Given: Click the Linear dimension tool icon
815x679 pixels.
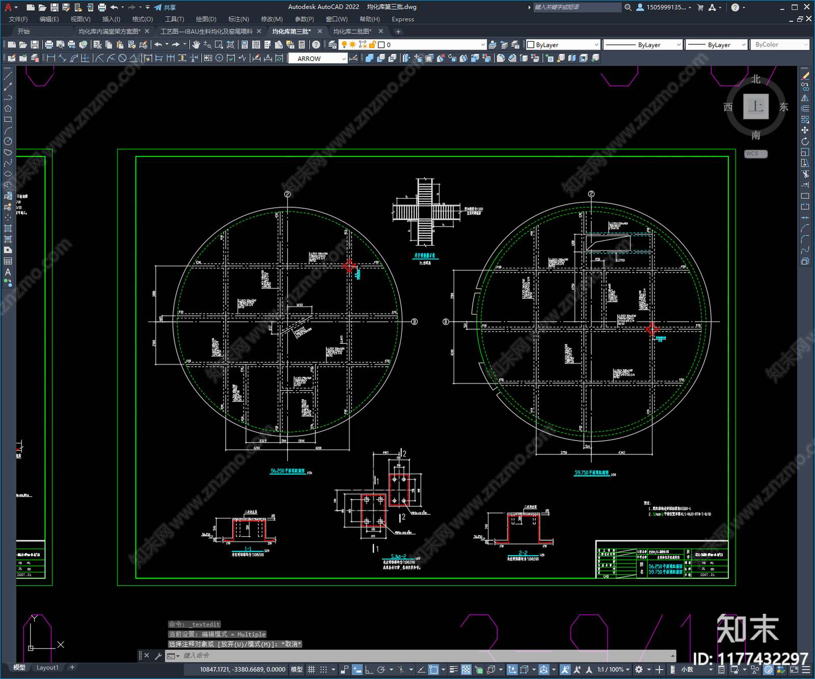Looking at the screenshot, I should point(51,58).
